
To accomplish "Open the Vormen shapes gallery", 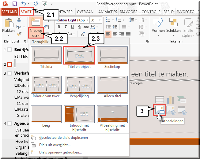I will tap(158, 27).
